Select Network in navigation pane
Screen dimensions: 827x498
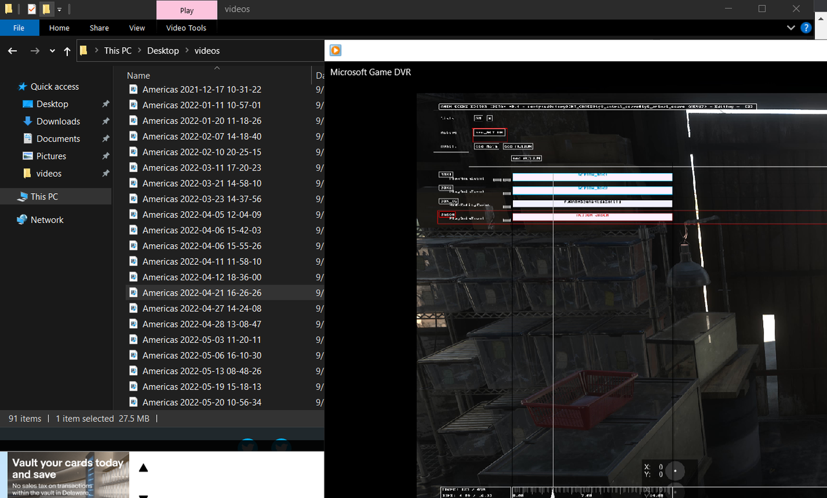point(47,220)
